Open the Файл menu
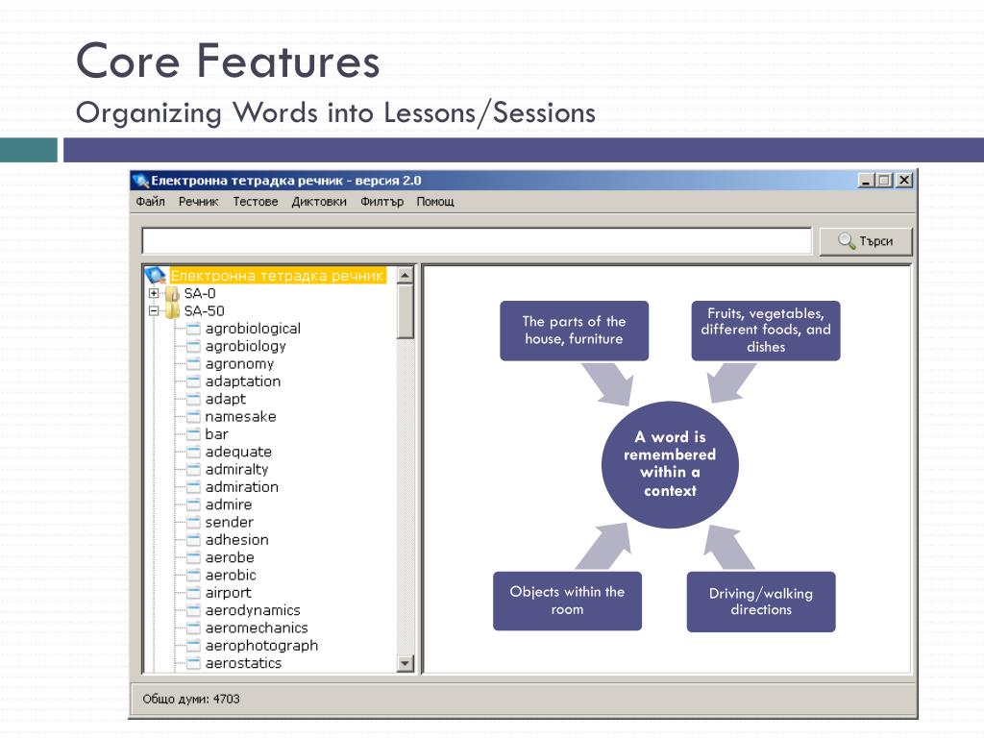 [150, 202]
